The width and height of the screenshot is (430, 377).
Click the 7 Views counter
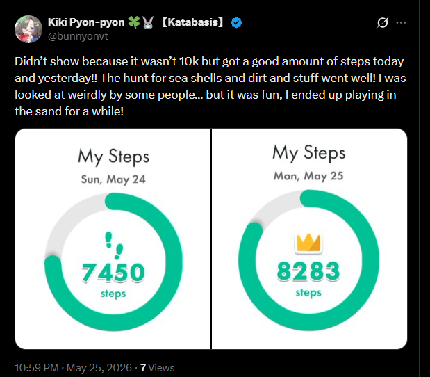click(x=157, y=368)
